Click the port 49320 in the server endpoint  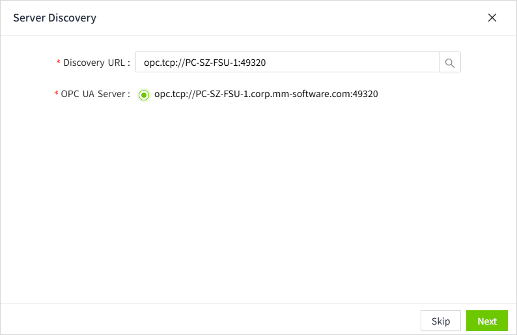click(x=365, y=94)
